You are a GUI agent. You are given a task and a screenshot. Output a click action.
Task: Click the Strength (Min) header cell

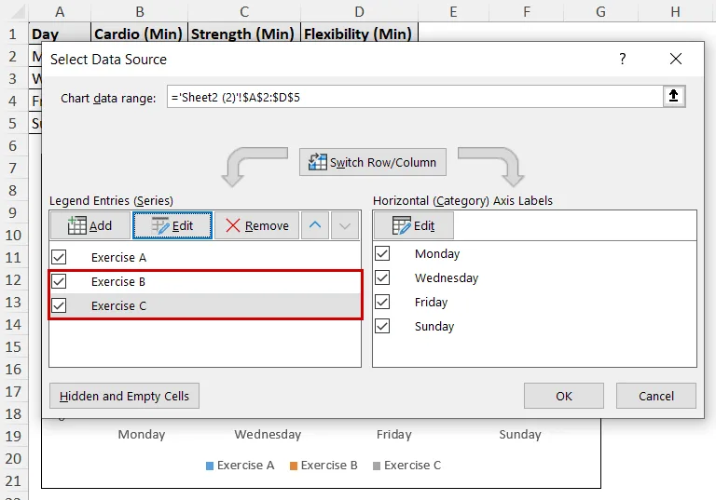244,34
